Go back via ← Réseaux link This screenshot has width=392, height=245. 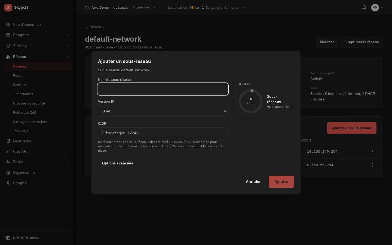tap(95, 27)
